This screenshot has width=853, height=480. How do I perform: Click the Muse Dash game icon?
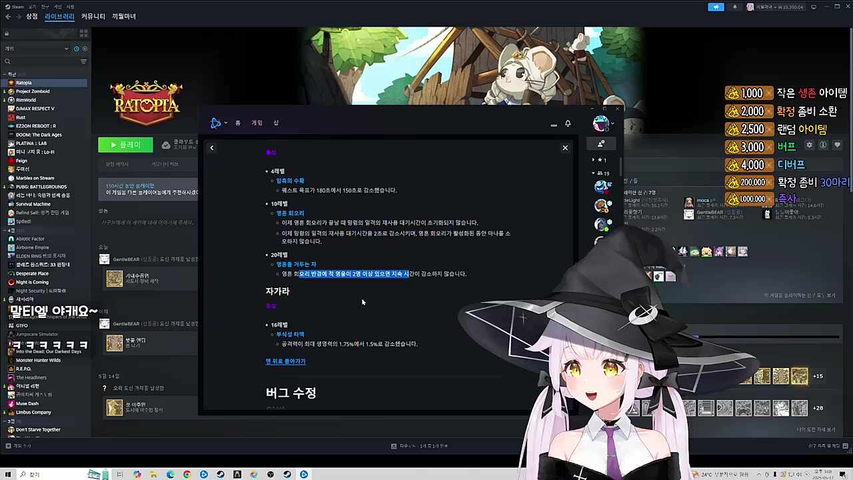point(11,403)
